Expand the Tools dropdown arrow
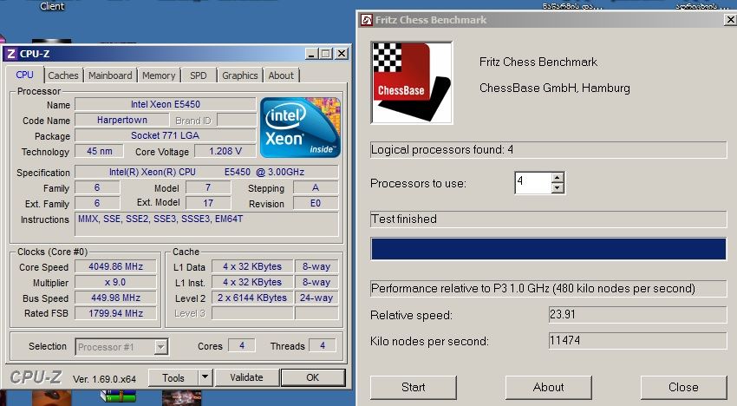The height and width of the screenshot is (406, 737). pyautogui.click(x=205, y=377)
